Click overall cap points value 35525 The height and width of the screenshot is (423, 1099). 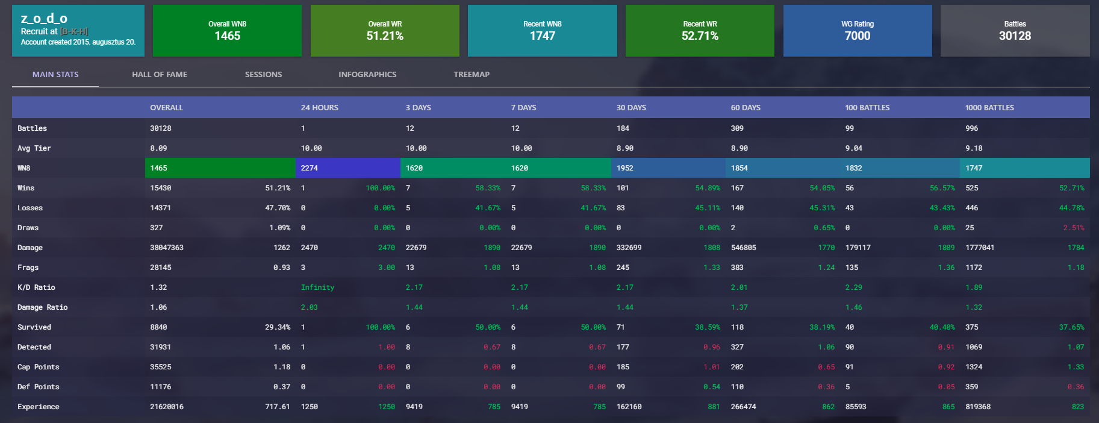click(161, 367)
